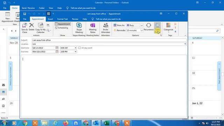224x126 pixels.
Task: Click the Save icon in appointment title bar
Action: 24,14
